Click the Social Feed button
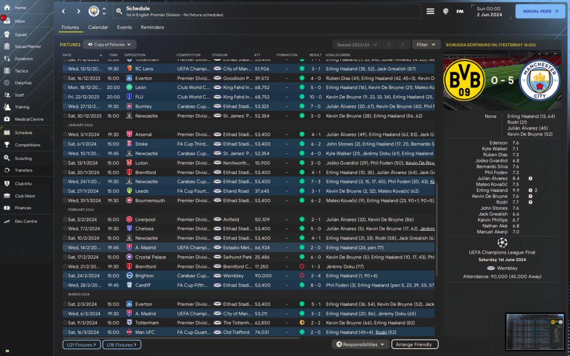This screenshot has height=356, width=570. [x=540, y=11]
